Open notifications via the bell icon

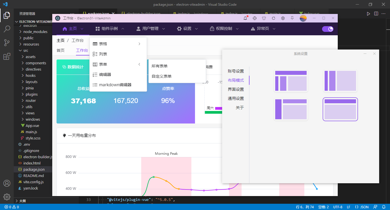tap(245, 18)
